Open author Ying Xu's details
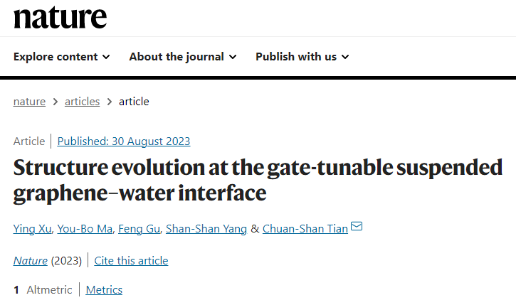The image size is (516, 305). (32, 229)
